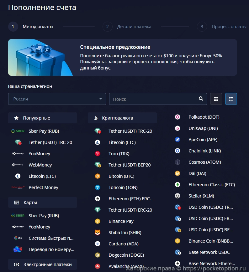Click the card transfer icon for Перевод по номеру
The image size is (249, 272).
[18, 249]
